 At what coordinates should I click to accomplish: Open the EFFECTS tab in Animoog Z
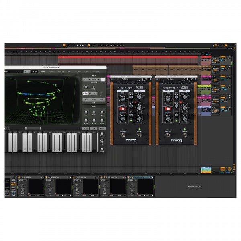click(x=78, y=71)
